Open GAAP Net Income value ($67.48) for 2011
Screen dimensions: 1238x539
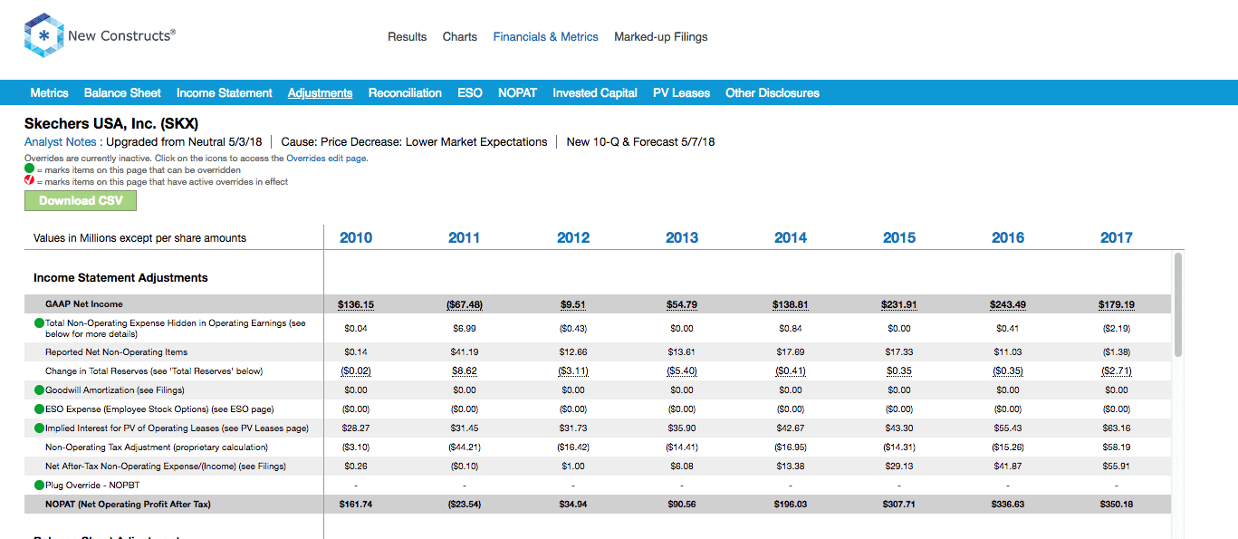coord(465,304)
